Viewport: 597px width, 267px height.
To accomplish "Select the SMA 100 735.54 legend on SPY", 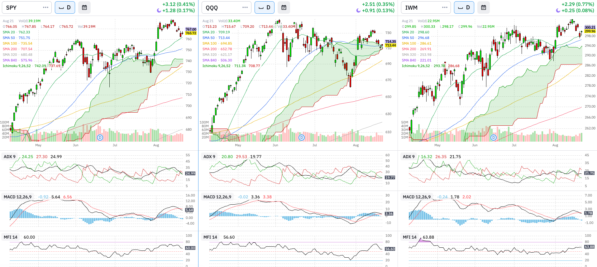I will (x=17, y=43).
